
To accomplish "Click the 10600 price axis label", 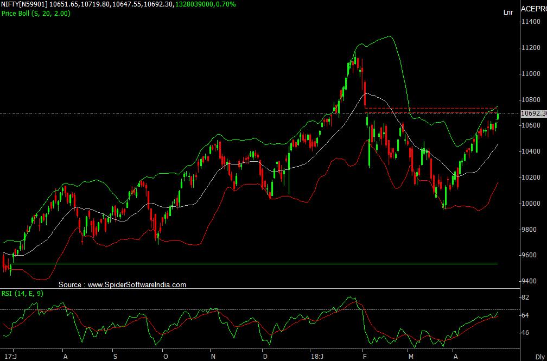I will pyautogui.click(x=530, y=125).
